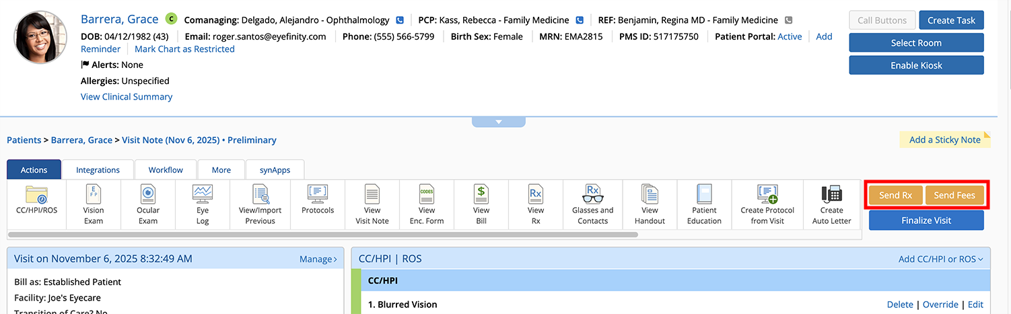Viewport: 1011px width, 314px height.
Task: Open the View Clinical Summary link
Action: [127, 97]
